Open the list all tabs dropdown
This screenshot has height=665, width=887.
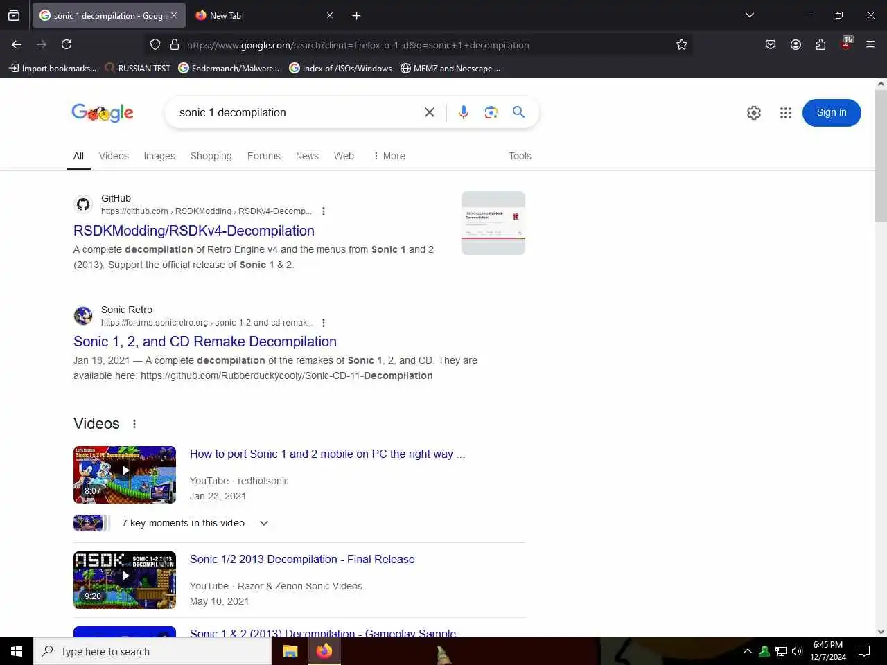pyautogui.click(x=750, y=15)
